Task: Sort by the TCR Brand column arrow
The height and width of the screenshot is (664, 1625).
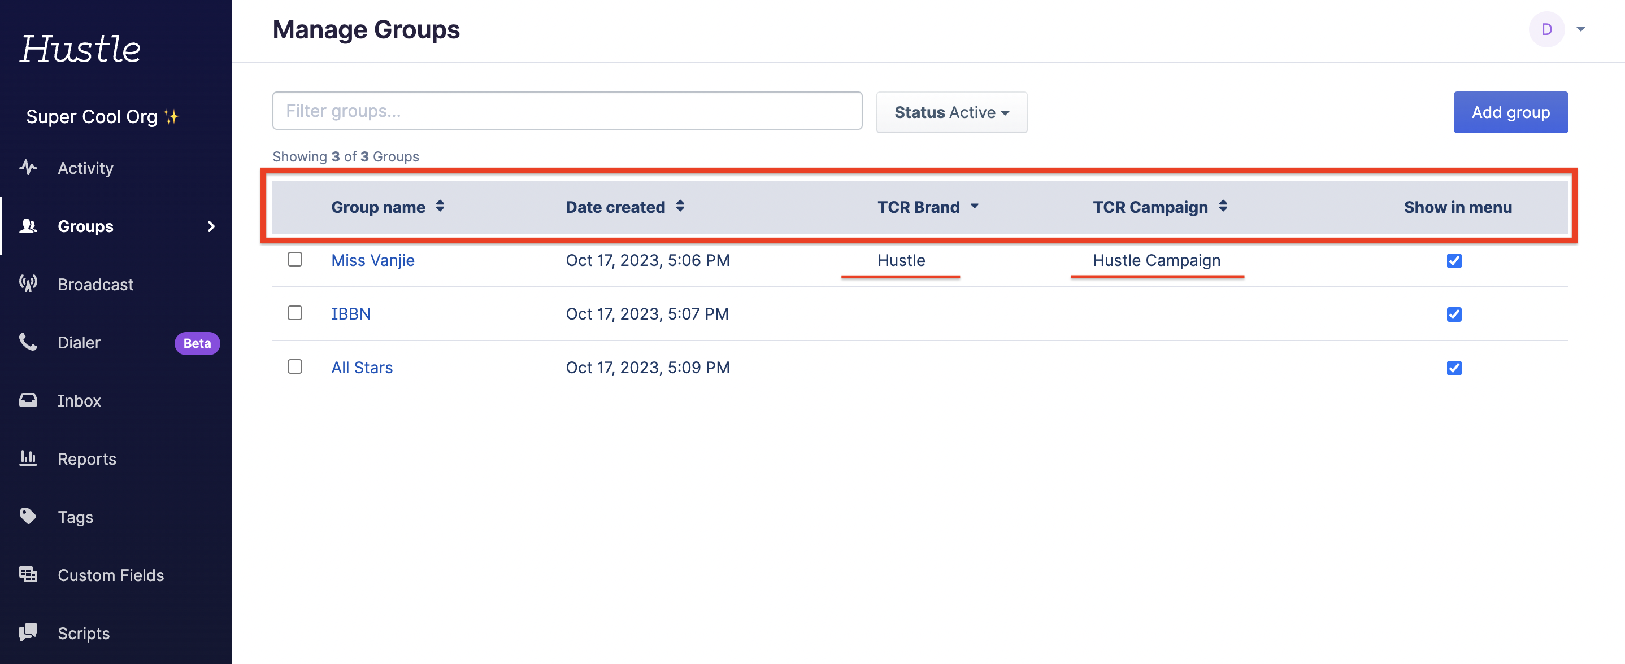Action: 975,206
